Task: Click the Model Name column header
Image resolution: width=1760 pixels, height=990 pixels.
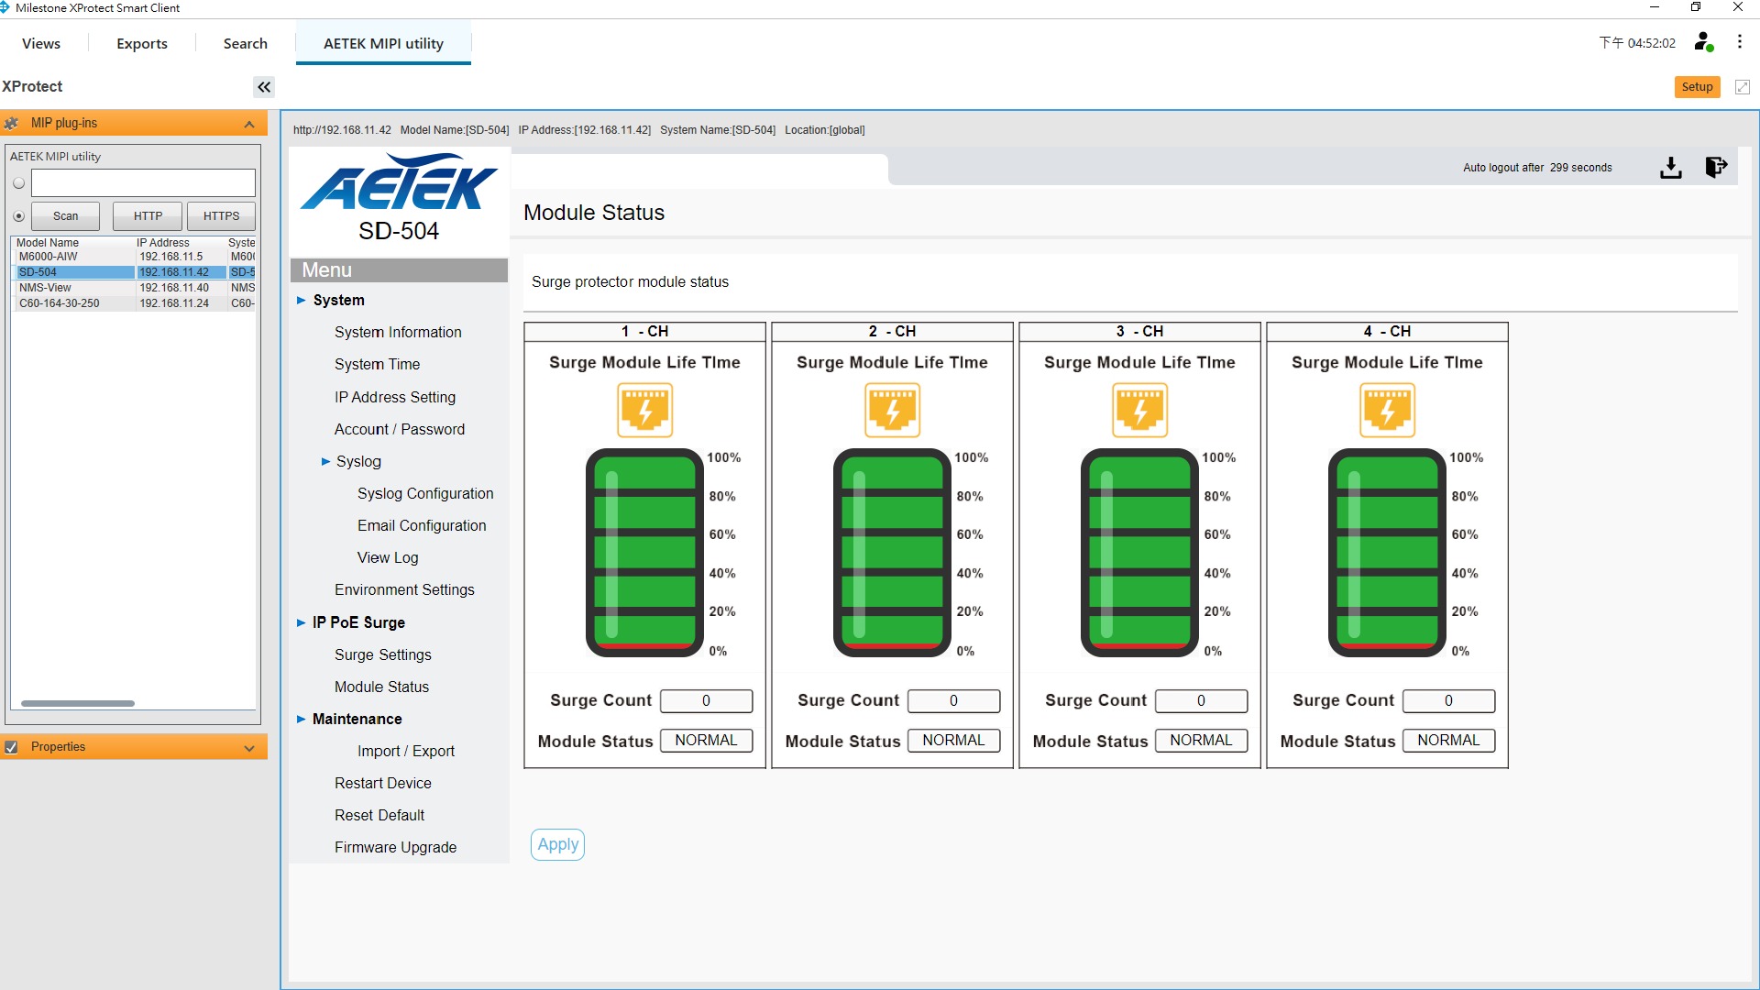Action: [x=48, y=243]
